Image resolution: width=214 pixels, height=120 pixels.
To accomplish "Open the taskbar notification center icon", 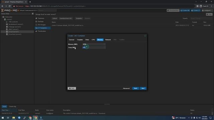I will 210,118.
